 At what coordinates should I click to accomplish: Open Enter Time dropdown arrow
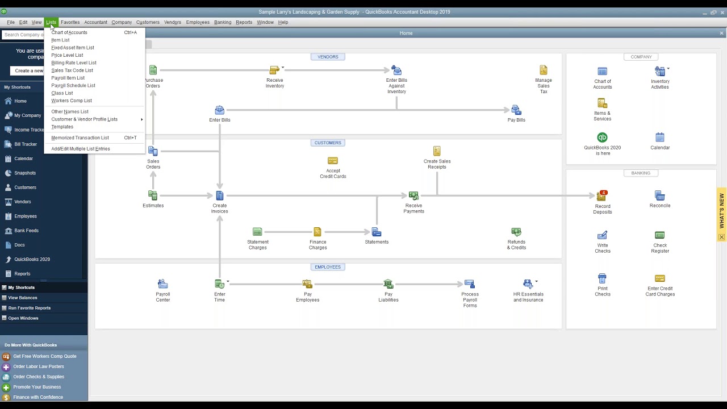[x=228, y=282]
